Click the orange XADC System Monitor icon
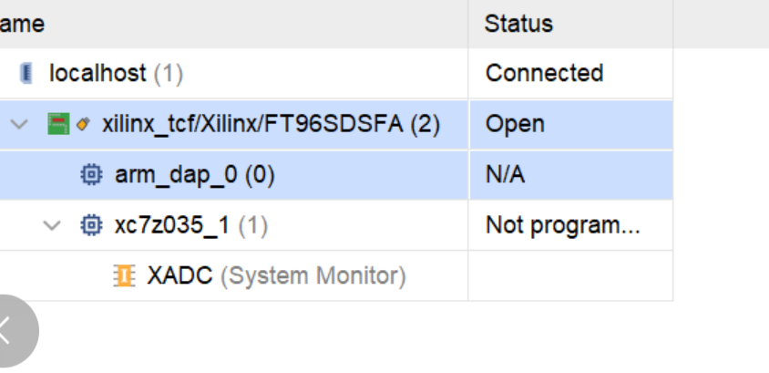 point(124,275)
